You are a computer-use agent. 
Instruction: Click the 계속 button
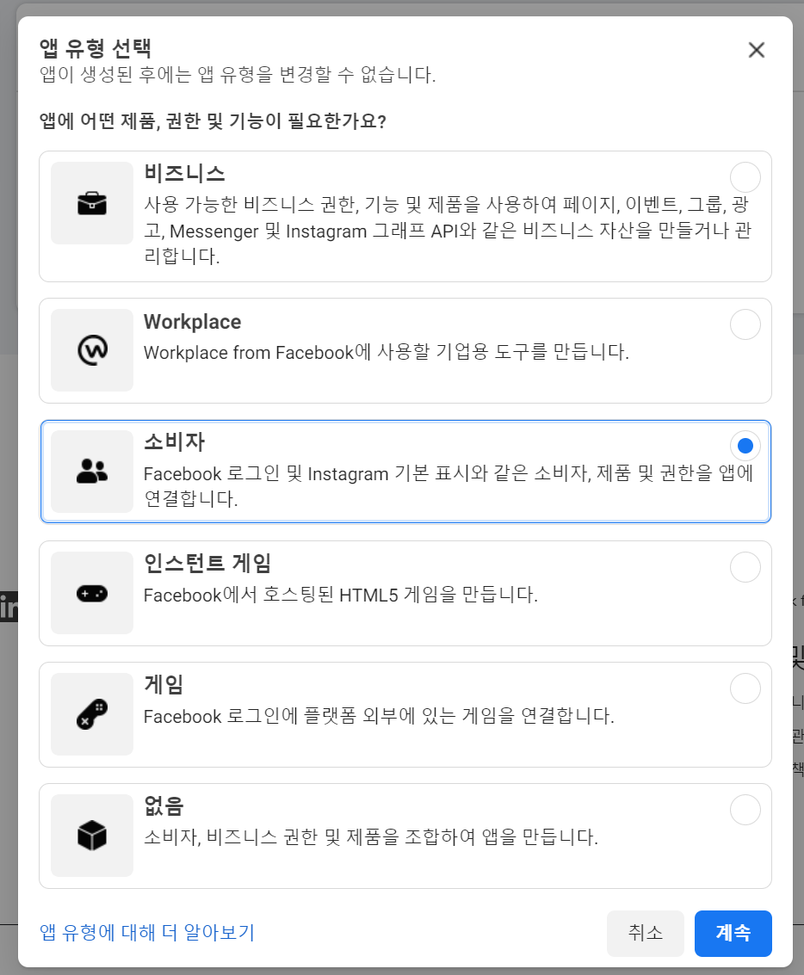tap(733, 934)
